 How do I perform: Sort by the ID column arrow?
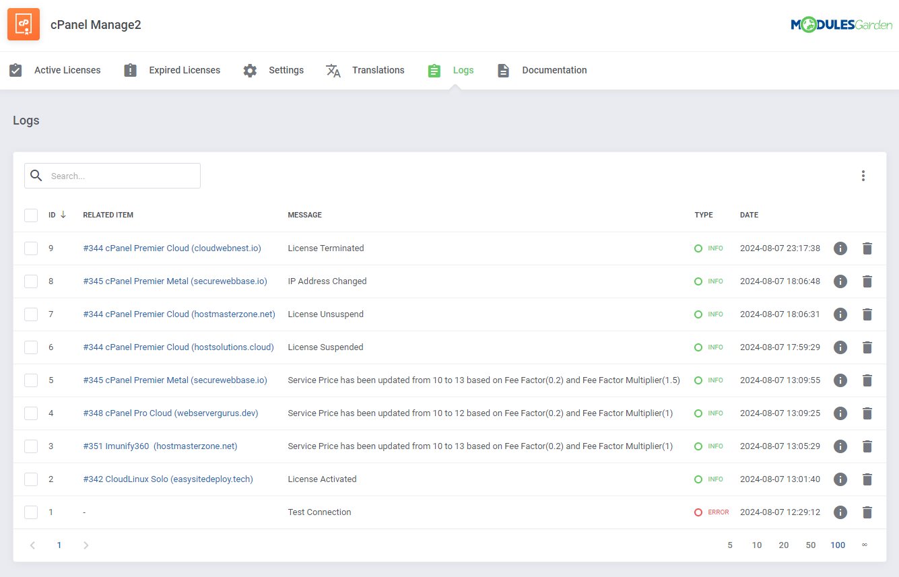(x=63, y=215)
